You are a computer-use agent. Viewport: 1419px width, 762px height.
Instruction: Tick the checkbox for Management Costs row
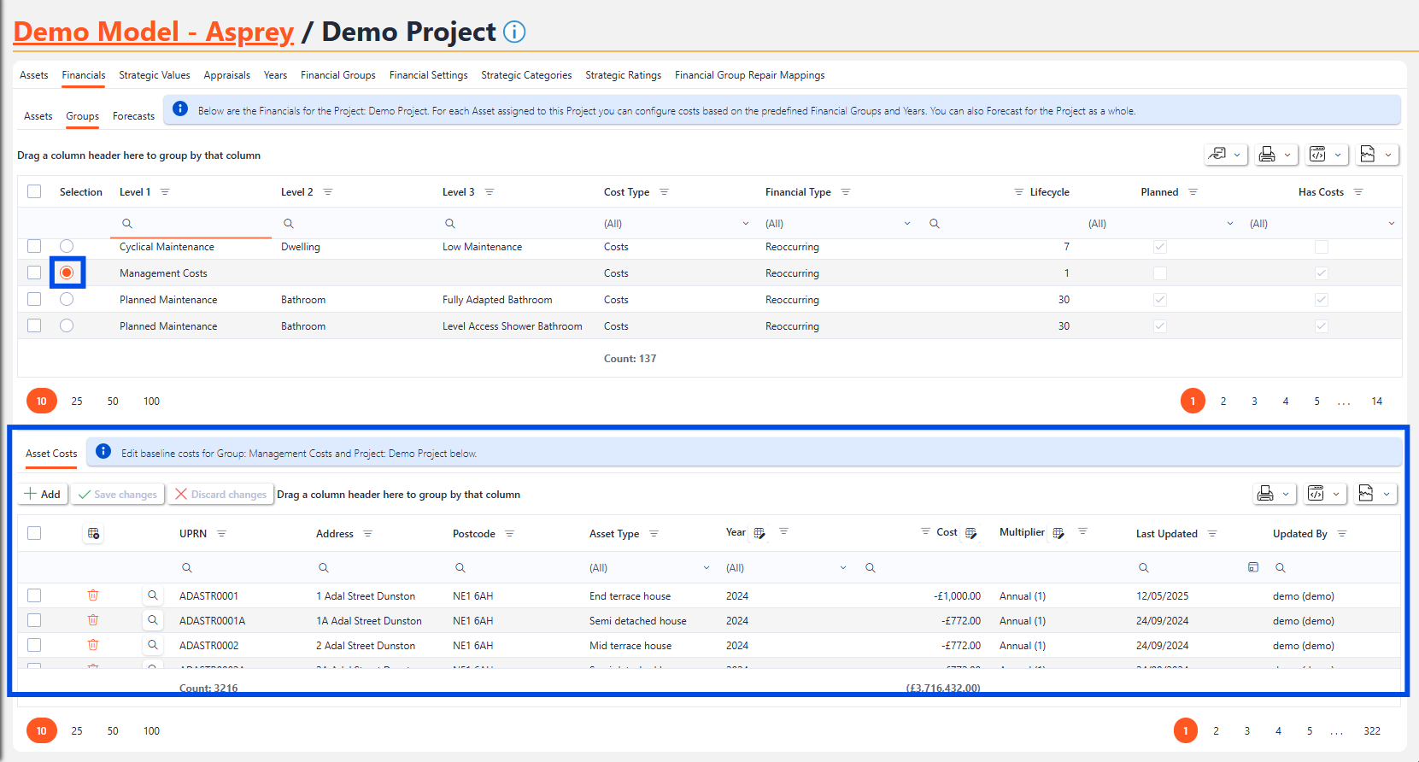[34, 273]
